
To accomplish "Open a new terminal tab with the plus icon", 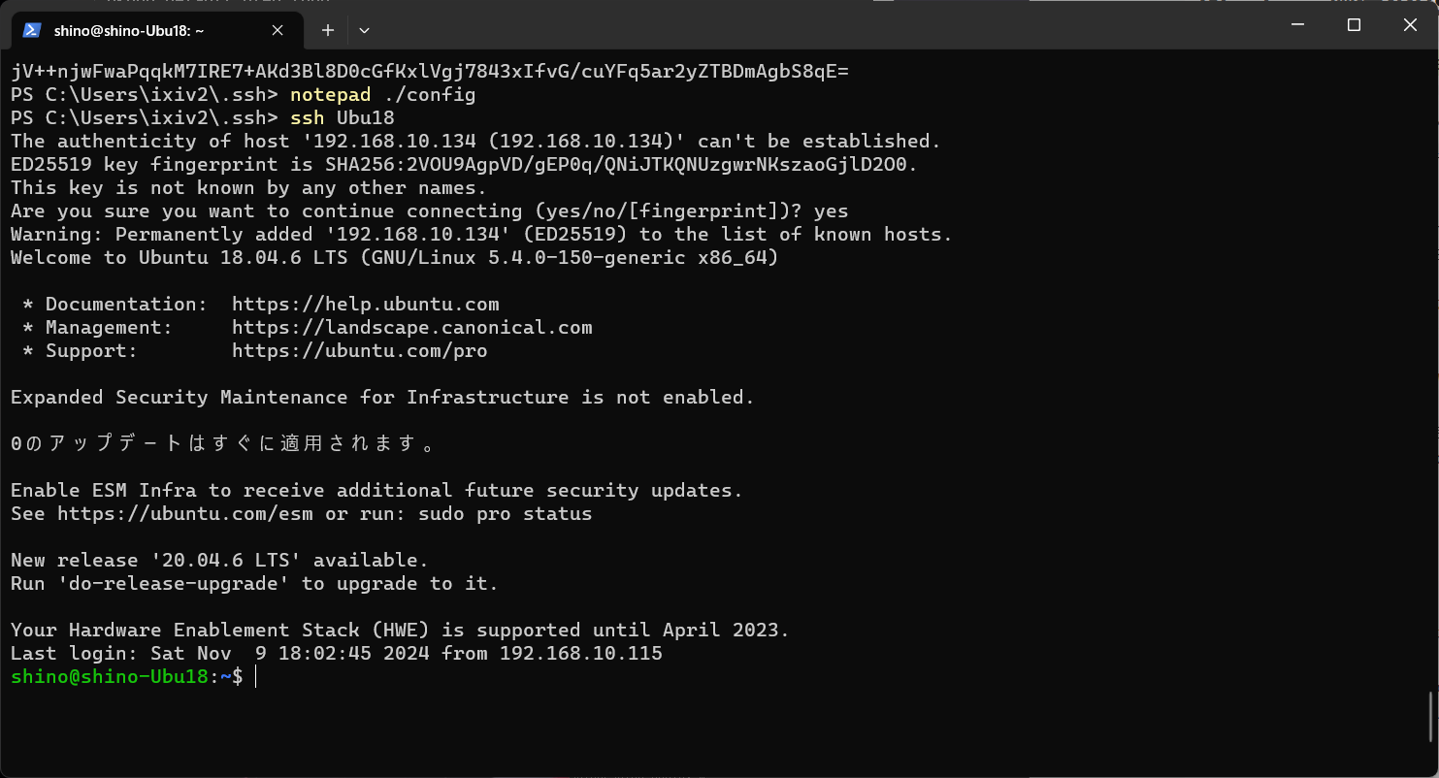I will click(327, 30).
